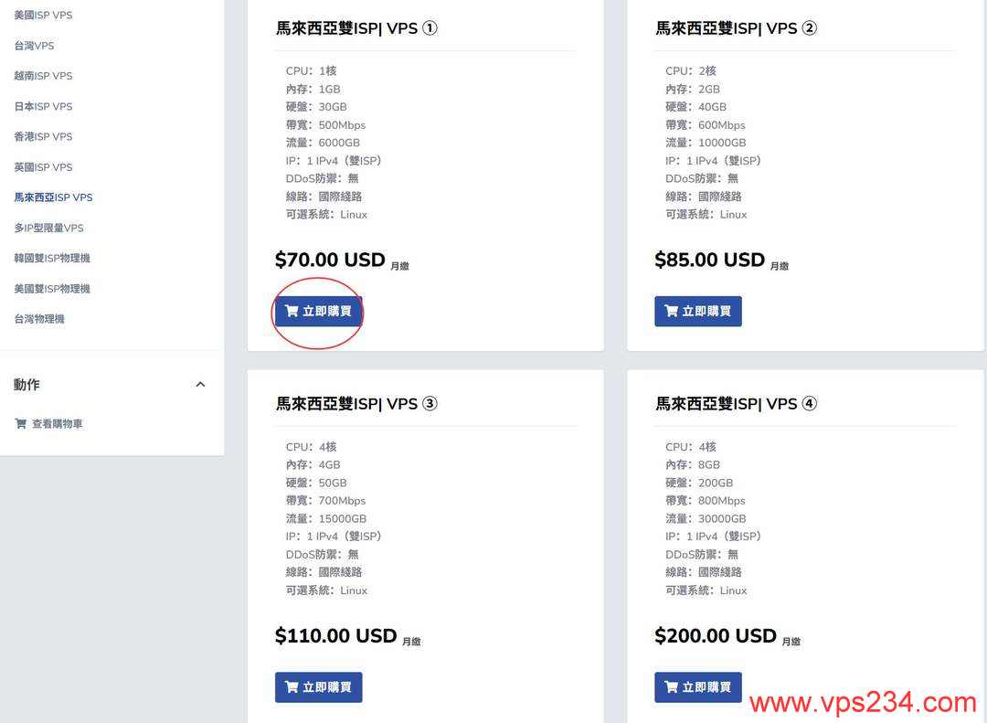Select 香港ISP VPS from the category list
Viewport: 987px width, 723px height.
(45, 136)
